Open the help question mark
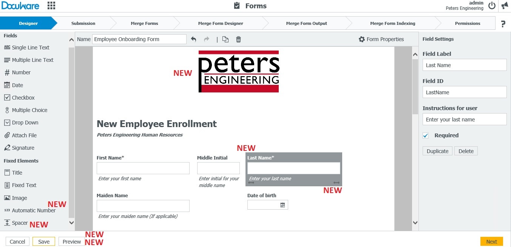 pos(503,24)
